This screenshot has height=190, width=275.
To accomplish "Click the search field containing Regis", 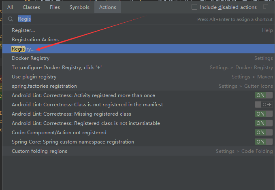I will pos(101,19).
